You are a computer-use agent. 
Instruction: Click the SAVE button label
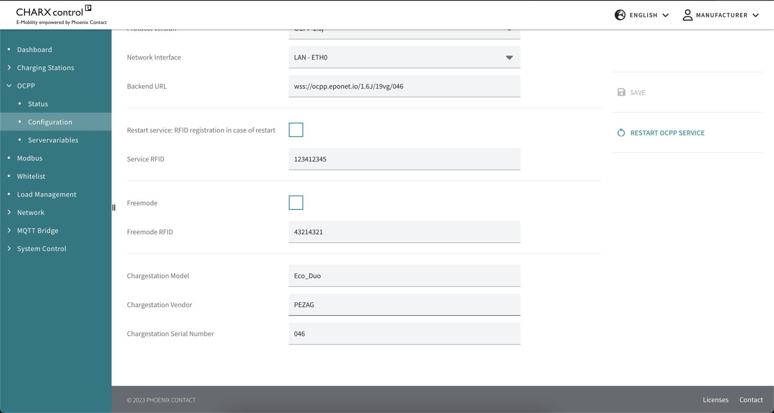pos(638,93)
